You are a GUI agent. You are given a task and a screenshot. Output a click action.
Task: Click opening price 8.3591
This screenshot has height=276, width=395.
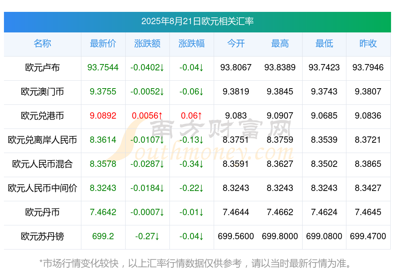(236, 164)
